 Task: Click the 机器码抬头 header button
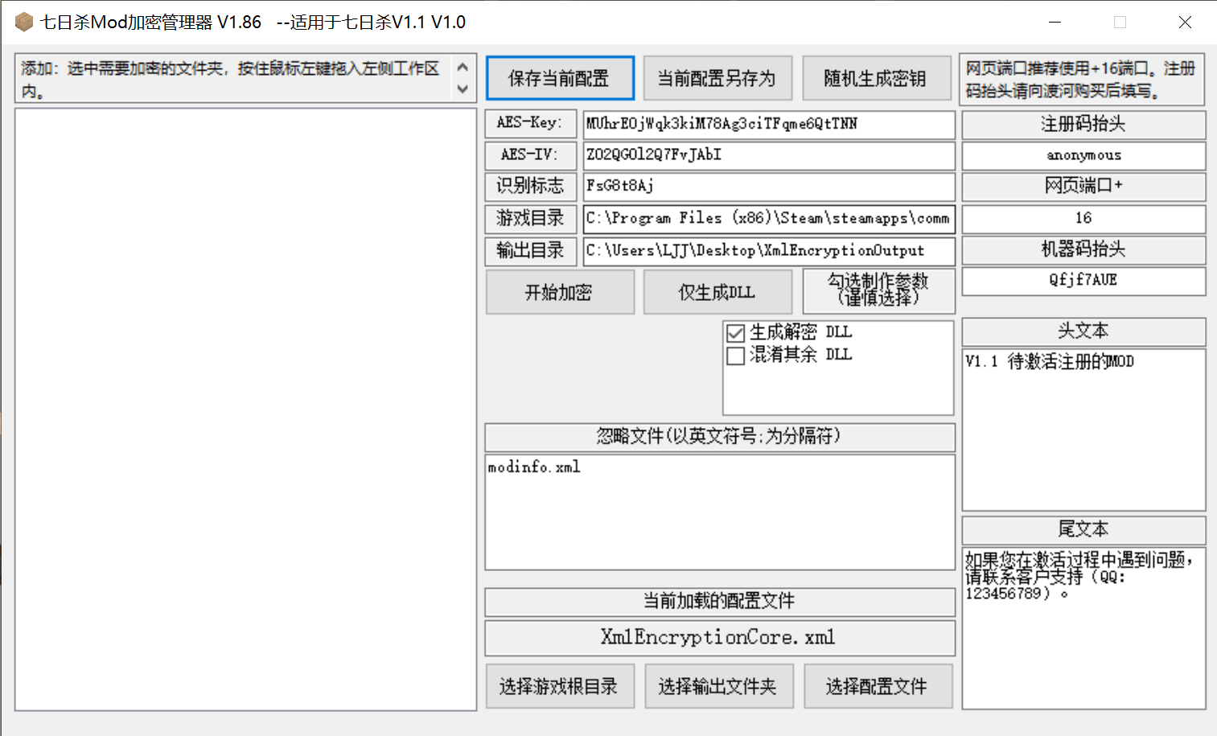coord(1083,249)
